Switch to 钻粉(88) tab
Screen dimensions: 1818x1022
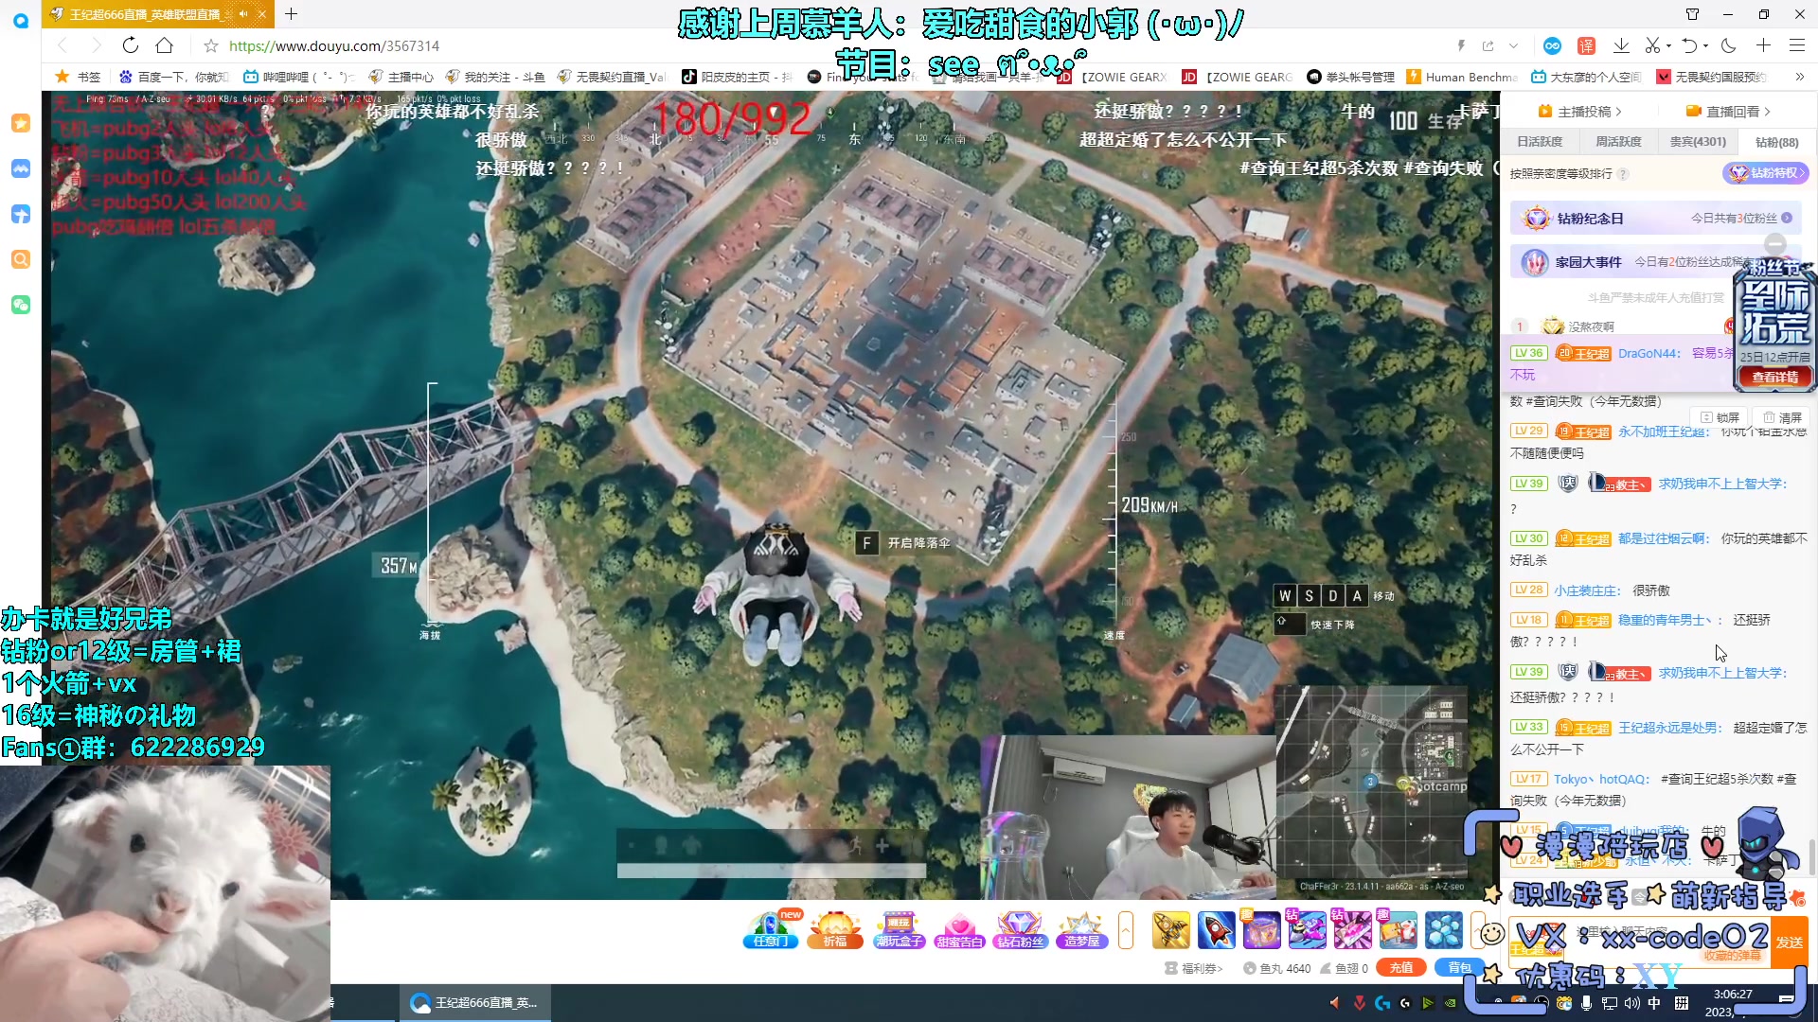(1776, 142)
